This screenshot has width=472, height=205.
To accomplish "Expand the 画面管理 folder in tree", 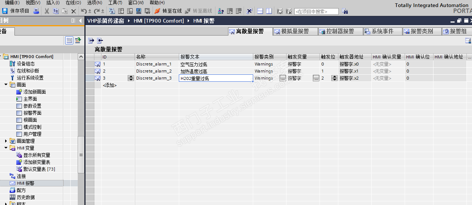I will [x=6, y=141].
